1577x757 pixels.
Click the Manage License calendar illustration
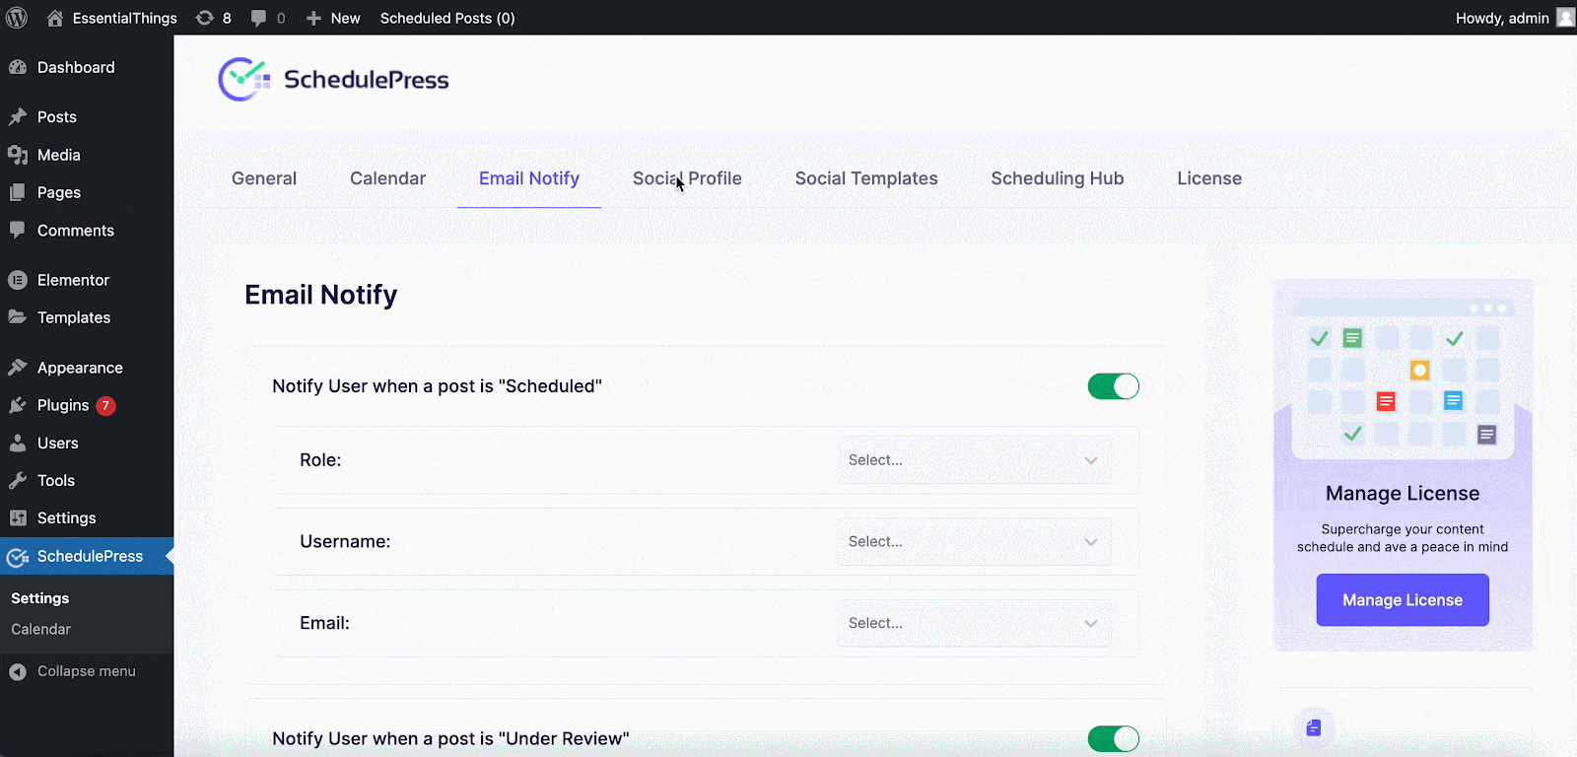click(x=1403, y=377)
